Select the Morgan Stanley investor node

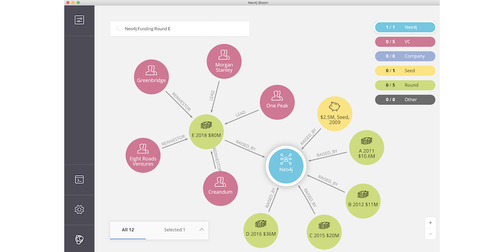click(224, 61)
